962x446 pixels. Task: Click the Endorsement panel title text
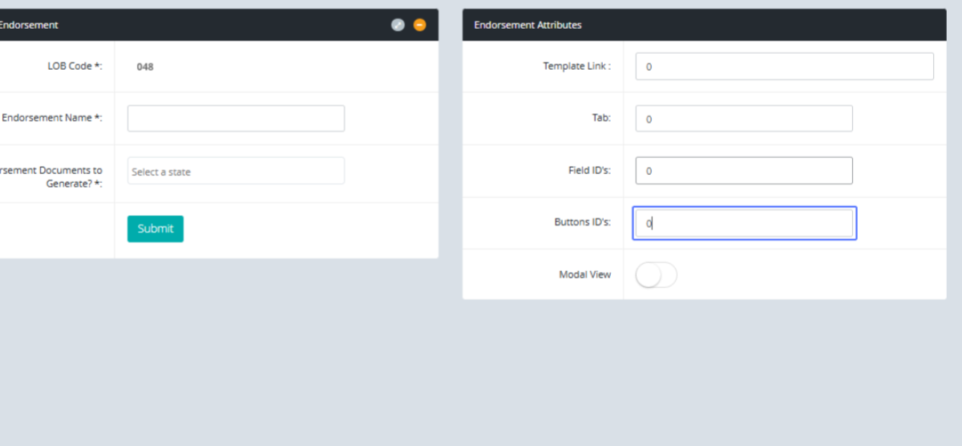coord(29,25)
